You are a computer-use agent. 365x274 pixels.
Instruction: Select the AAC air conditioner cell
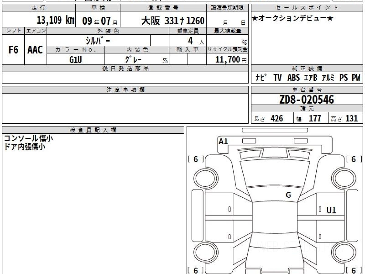point(35,50)
